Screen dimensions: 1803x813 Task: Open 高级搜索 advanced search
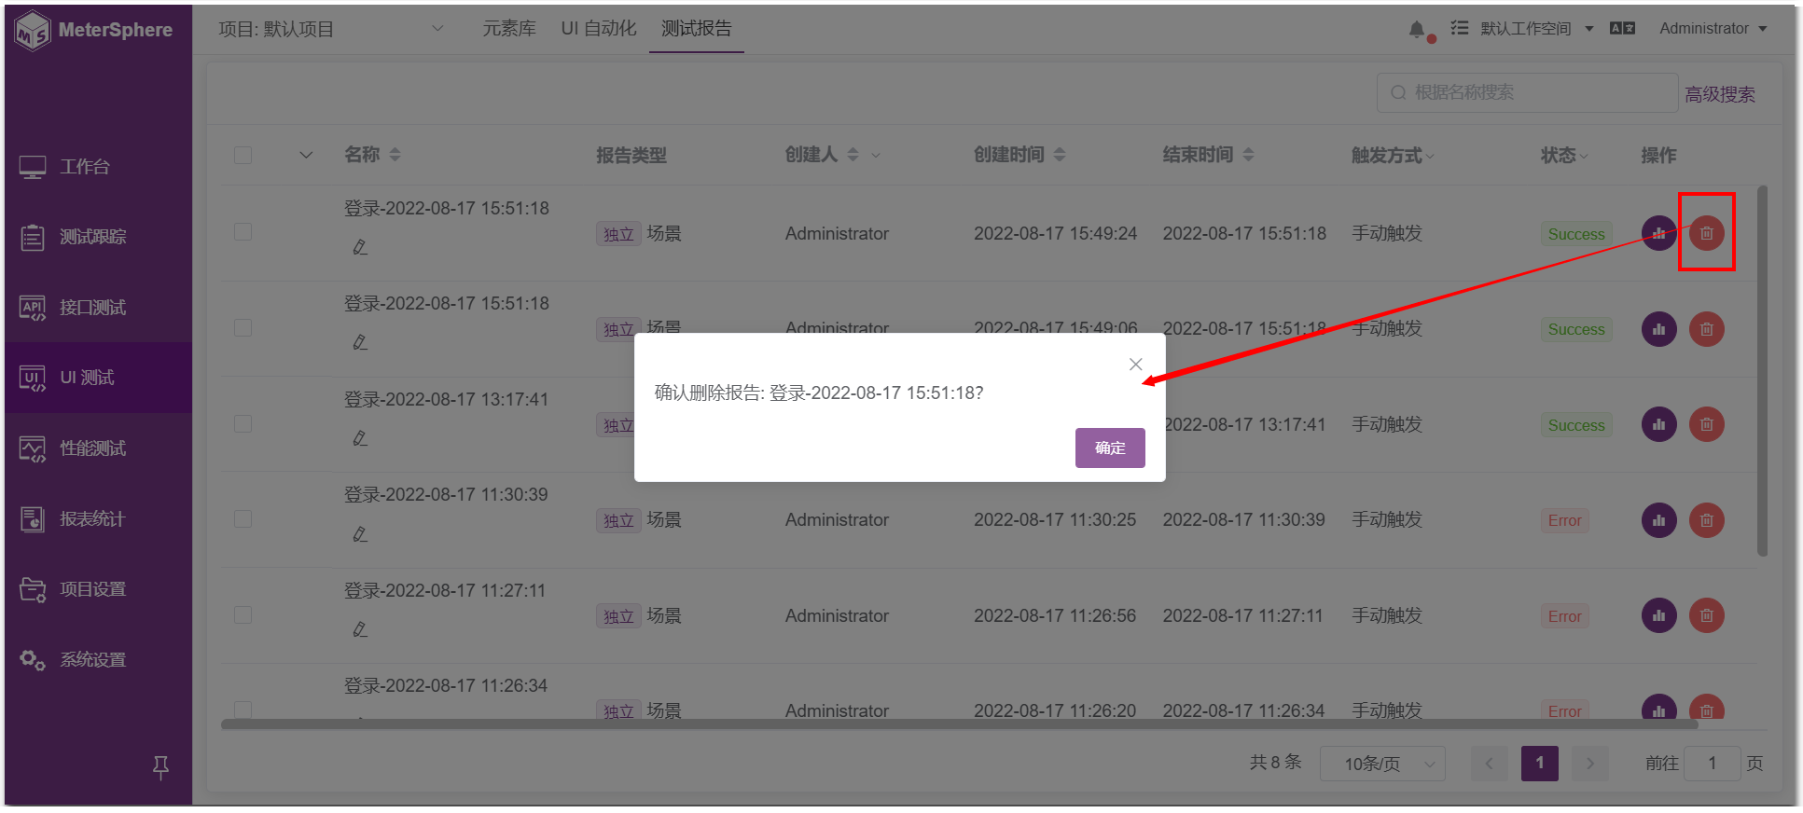pos(1720,94)
